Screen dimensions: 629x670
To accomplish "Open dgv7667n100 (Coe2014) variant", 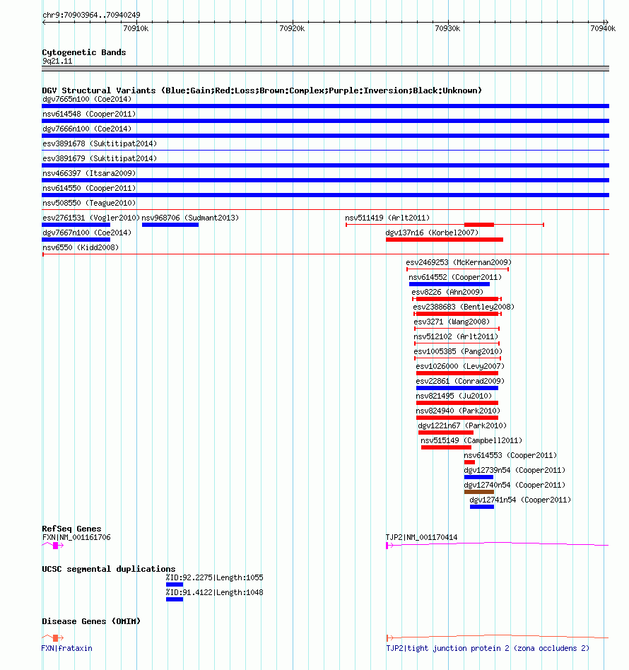I will (87, 233).
